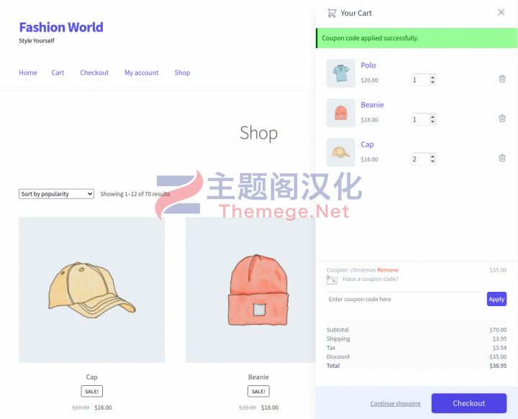This screenshot has width=518, height=419.
Task: Click 'Showing 1–12 of 70 results' text
Action: pos(135,194)
